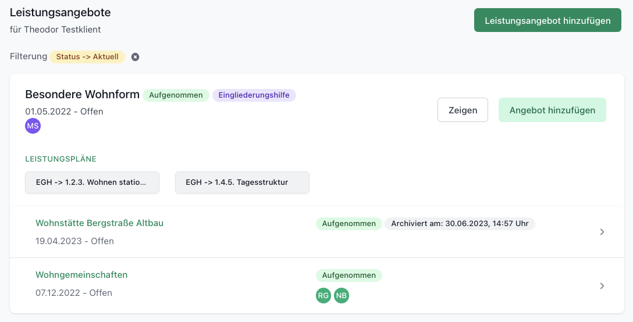Image resolution: width=633 pixels, height=322 pixels.
Task: Click the Eingliederungshilfe badge
Action: pos(254,95)
